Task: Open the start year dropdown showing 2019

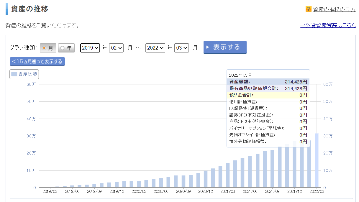Action: 90,48
